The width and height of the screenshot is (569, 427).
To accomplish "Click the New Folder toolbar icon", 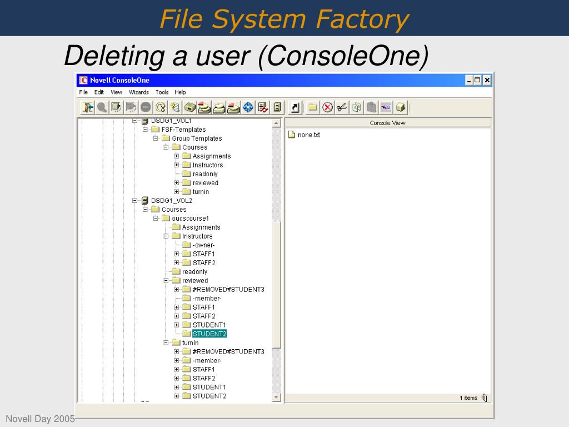I will click(312, 107).
